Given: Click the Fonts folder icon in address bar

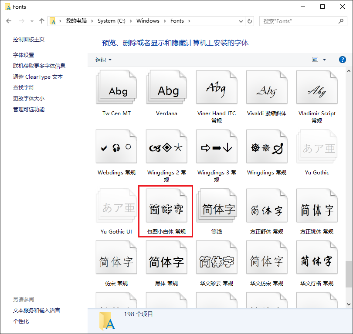Looking at the screenshot, I should click(53, 21).
